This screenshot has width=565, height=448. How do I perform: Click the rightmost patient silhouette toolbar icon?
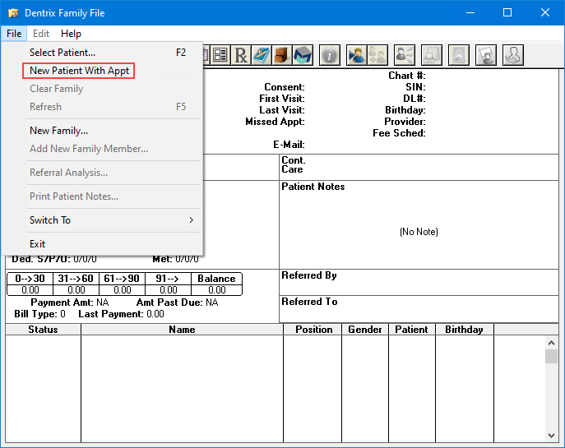click(x=513, y=55)
